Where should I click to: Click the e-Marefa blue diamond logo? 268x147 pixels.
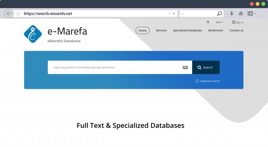pyautogui.click(x=32, y=34)
